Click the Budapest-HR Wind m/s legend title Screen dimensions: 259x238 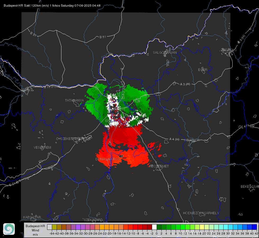pos(35,230)
